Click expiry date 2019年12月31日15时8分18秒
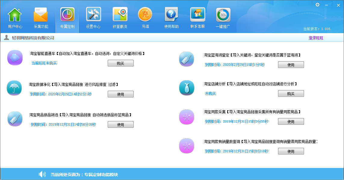 tap(246, 151)
